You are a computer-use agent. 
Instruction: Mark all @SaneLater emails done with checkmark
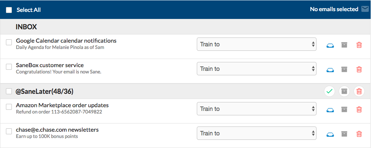click(329, 91)
